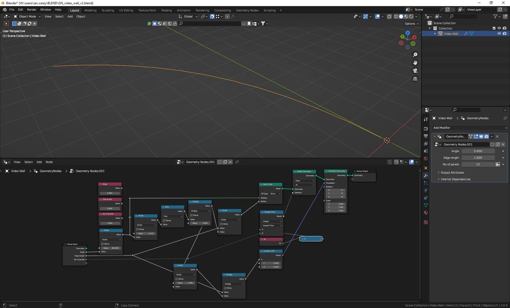Open the Material properties tab icon
The image size is (510, 308).
[x=426, y=213]
